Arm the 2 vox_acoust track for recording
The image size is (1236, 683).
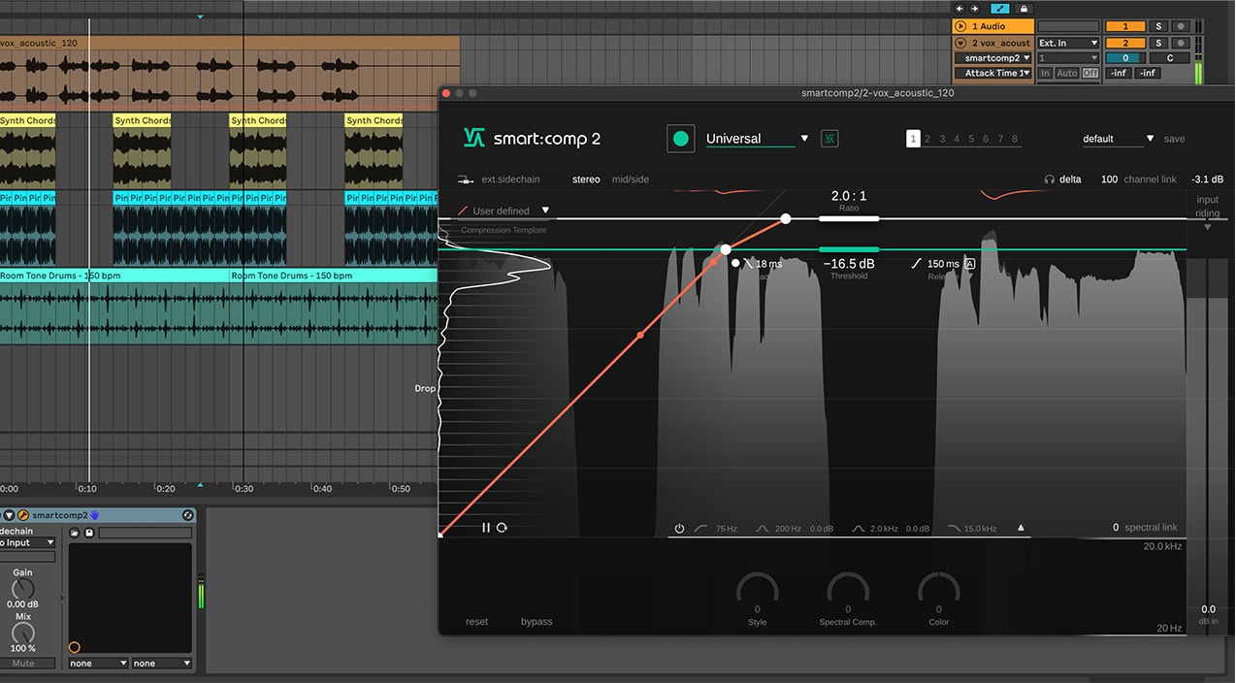pyautogui.click(x=1181, y=44)
